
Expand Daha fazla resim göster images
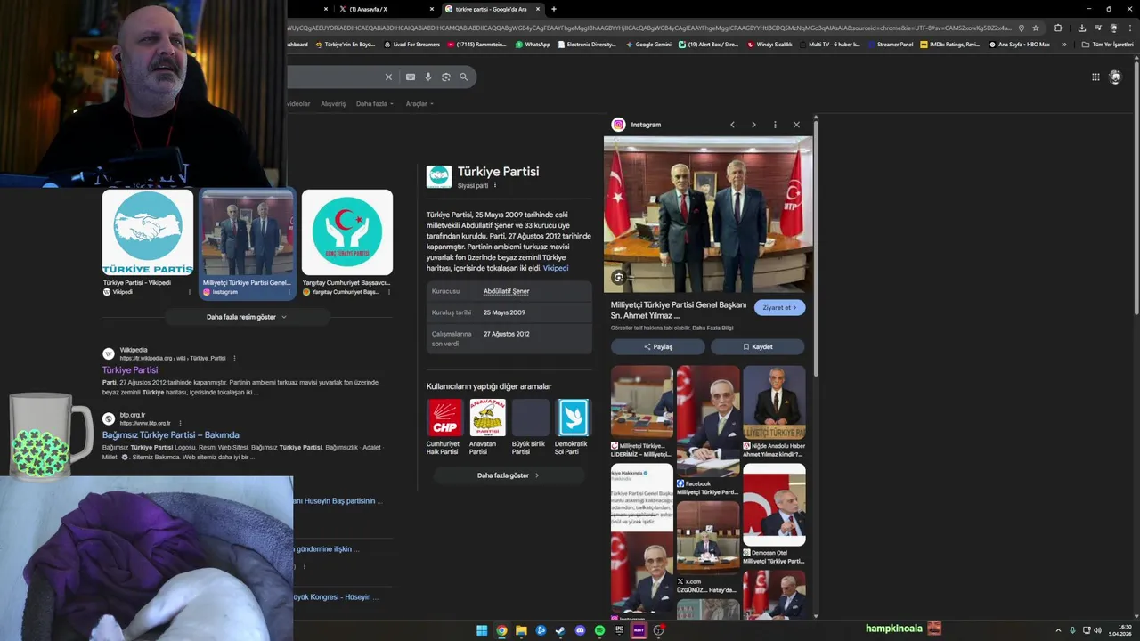coord(247,317)
